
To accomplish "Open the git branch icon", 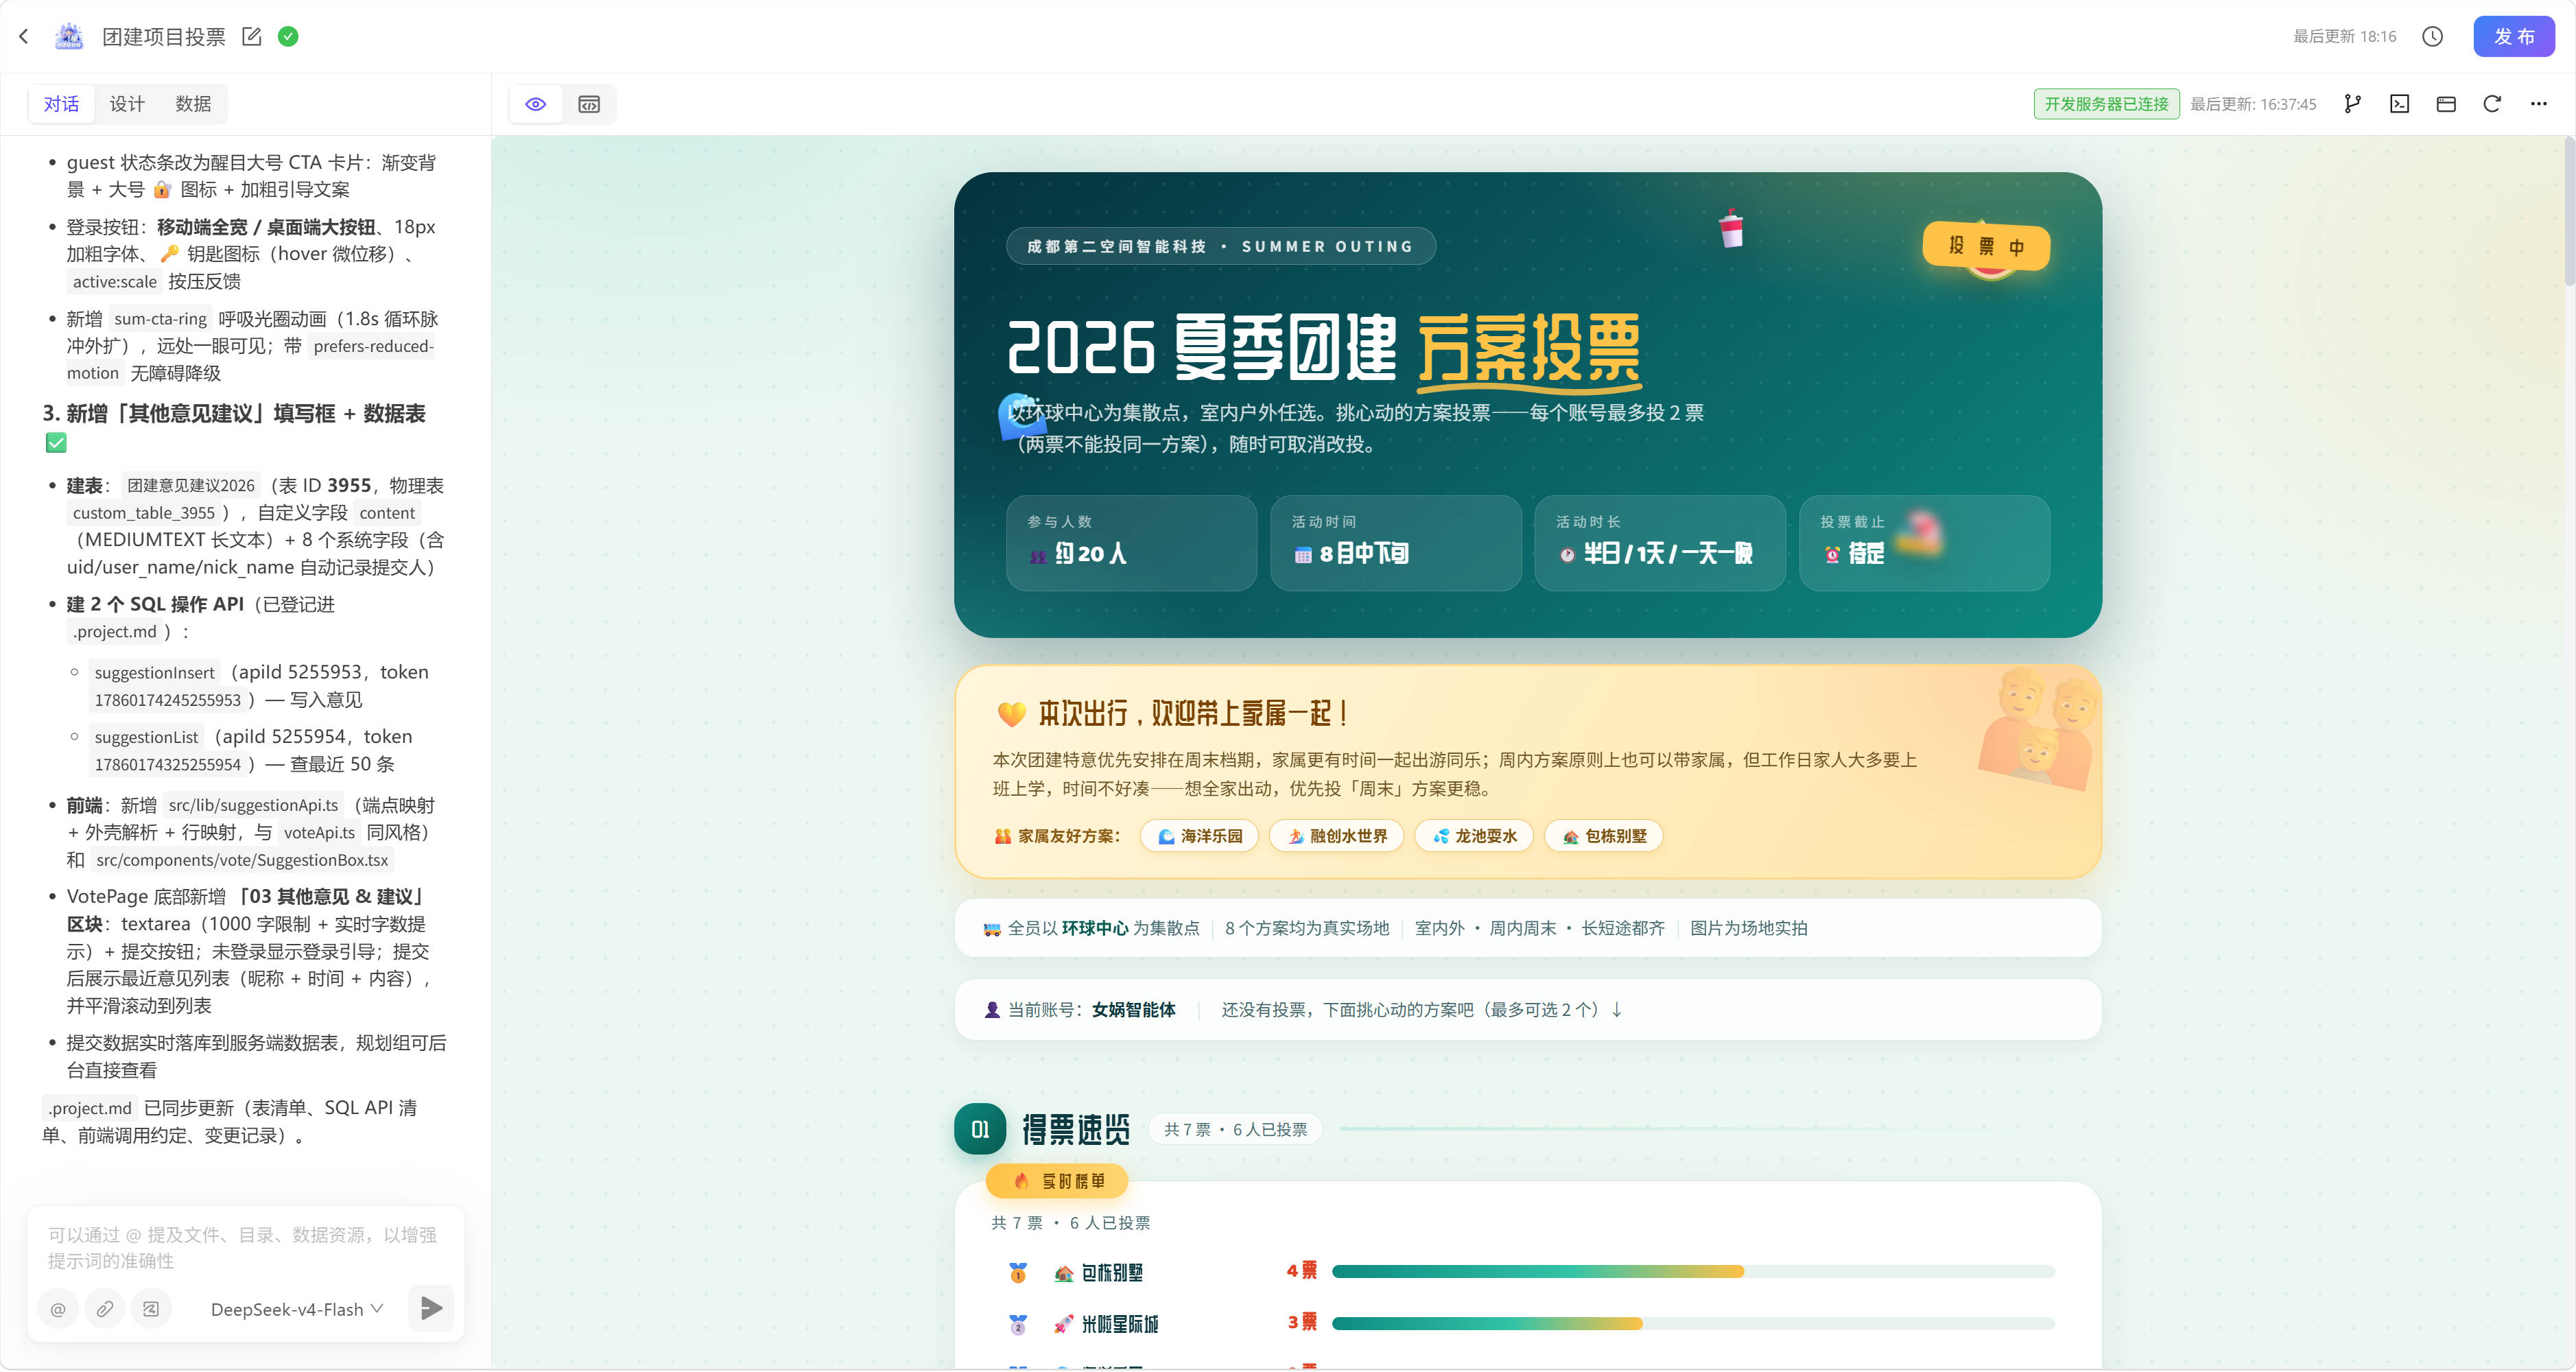I will pyautogui.click(x=2352, y=104).
